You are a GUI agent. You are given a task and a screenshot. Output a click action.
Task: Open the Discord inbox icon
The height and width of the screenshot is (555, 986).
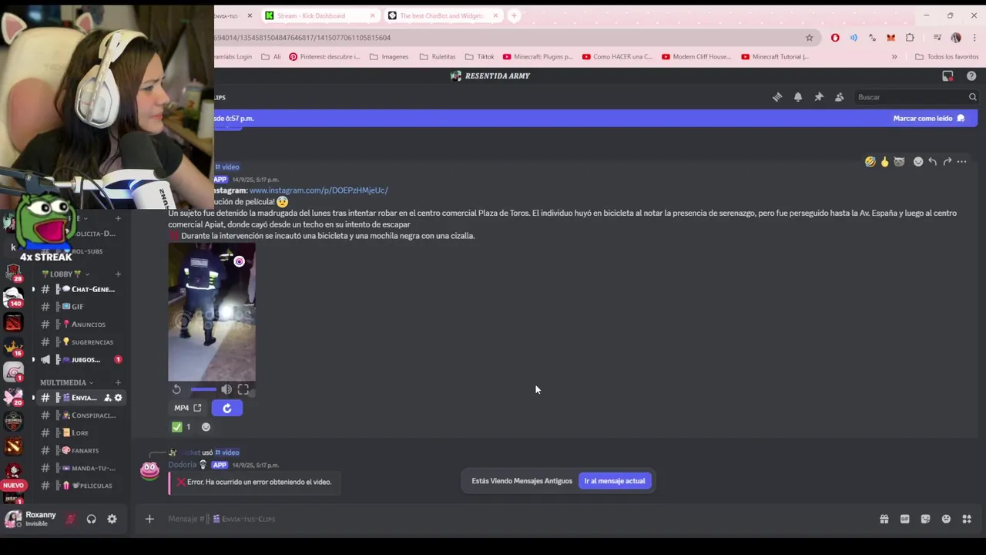tap(947, 76)
